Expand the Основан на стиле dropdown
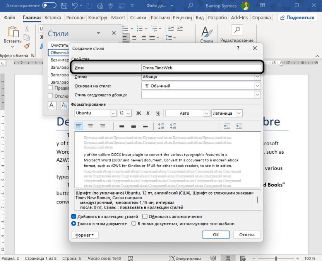The height and width of the screenshot is (261, 322). 257,85
